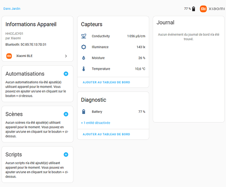226x187 pixels.
Task: Add Diagnostic entities to dashboard
Action: [106, 134]
